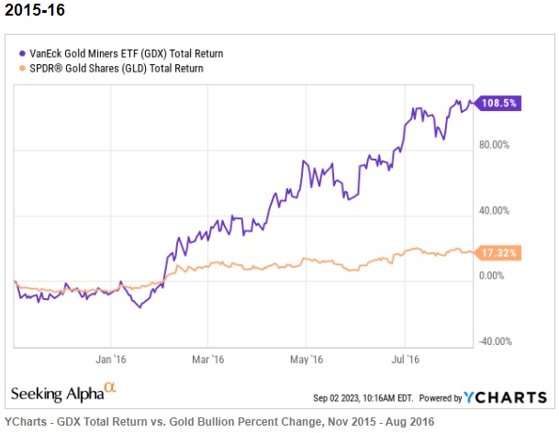Click the orange GLD legend dot

click(23, 68)
